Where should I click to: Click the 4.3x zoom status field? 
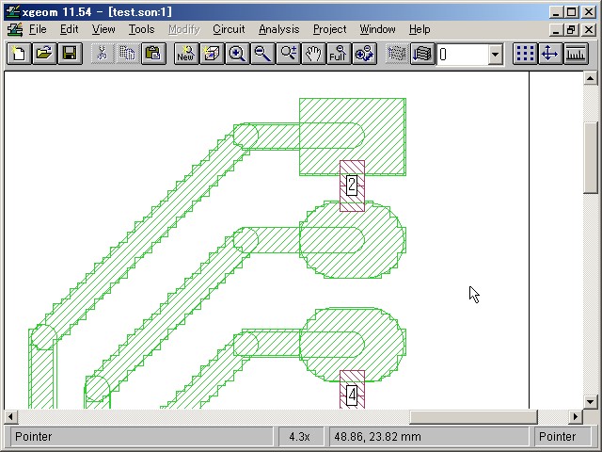[x=299, y=437]
